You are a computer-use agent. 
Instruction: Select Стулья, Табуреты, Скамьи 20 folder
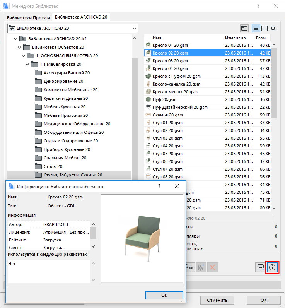click(69, 175)
